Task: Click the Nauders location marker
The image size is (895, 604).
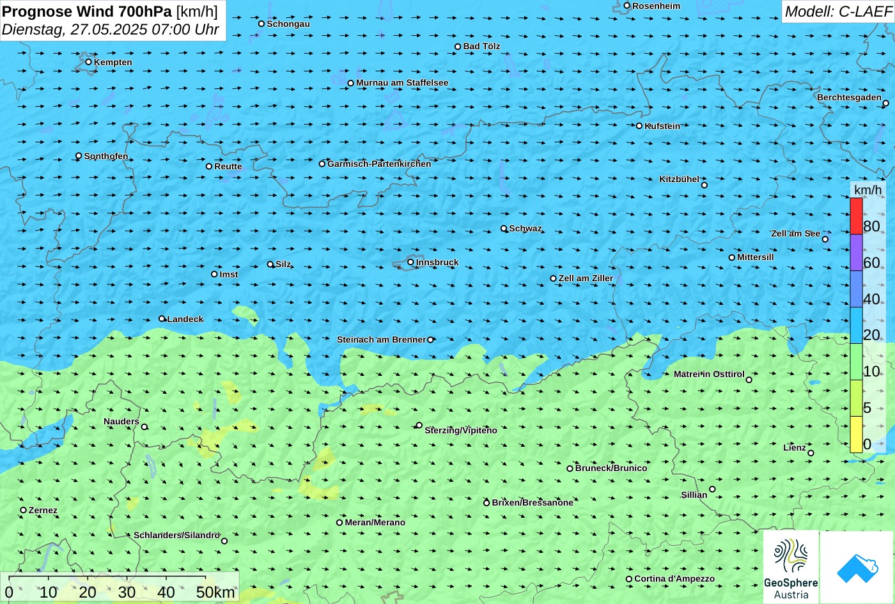Action: [144, 427]
